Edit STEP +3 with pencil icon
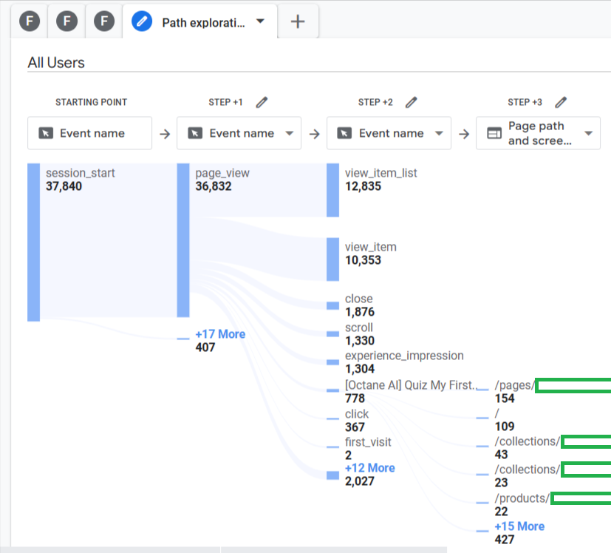Screen dimensions: 611x553 point(561,102)
